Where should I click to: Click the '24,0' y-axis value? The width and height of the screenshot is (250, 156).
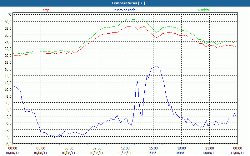click(8, 42)
